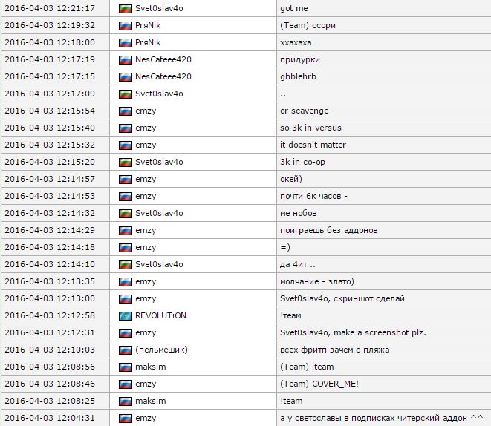Image resolution: width=491 pixels, height=426 pixels.
Task: Click maksim's name in the 12:08:25 row
Action: (x=151, y=401)
